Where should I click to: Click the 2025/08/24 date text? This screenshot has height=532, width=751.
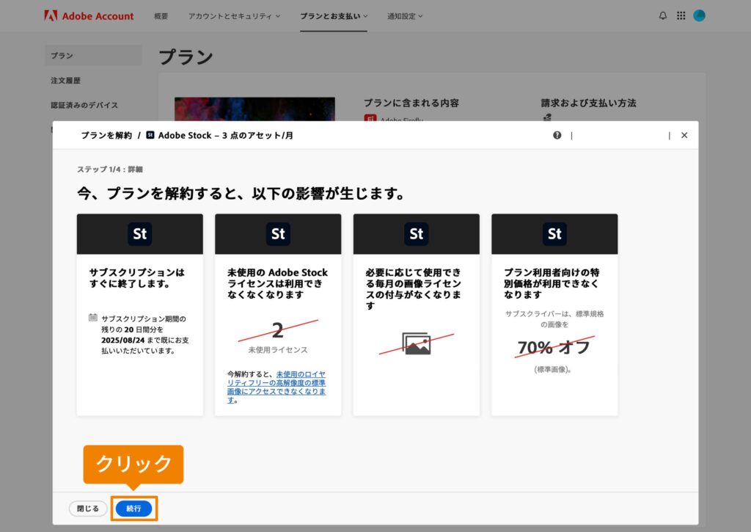point(122,340)
